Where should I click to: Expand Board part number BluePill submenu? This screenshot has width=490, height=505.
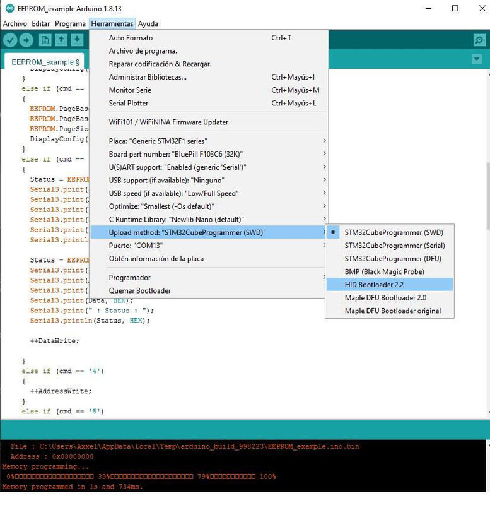pyautogui.click(x=209, y=154)
